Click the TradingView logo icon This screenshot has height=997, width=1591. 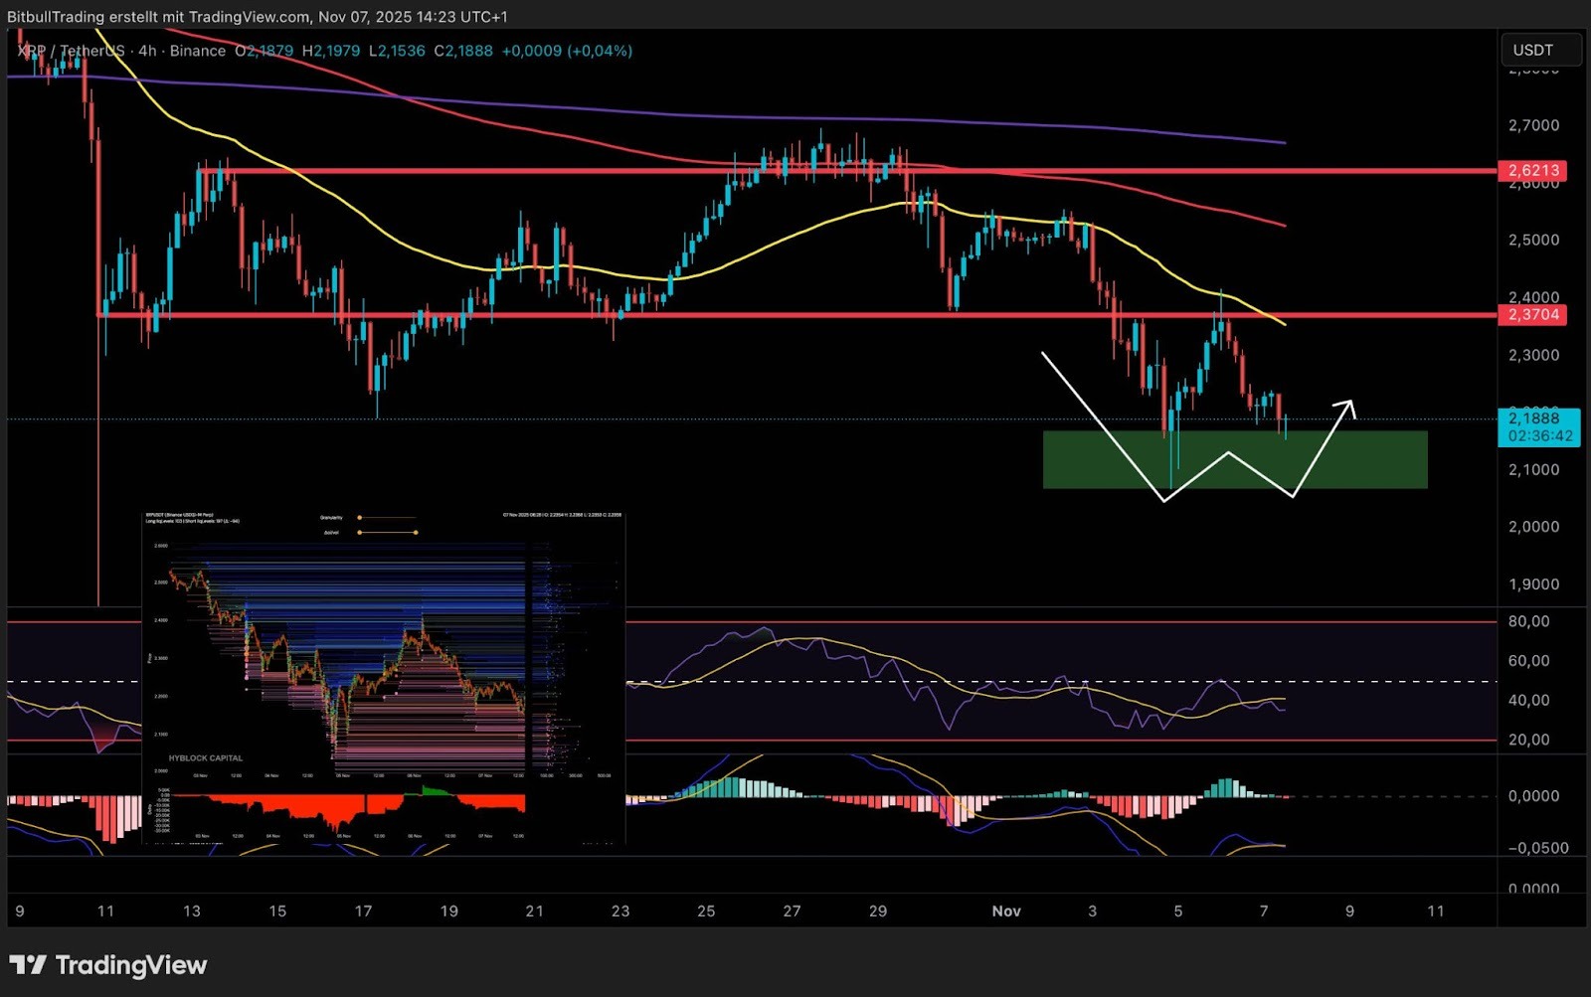[x=28, y=965]
